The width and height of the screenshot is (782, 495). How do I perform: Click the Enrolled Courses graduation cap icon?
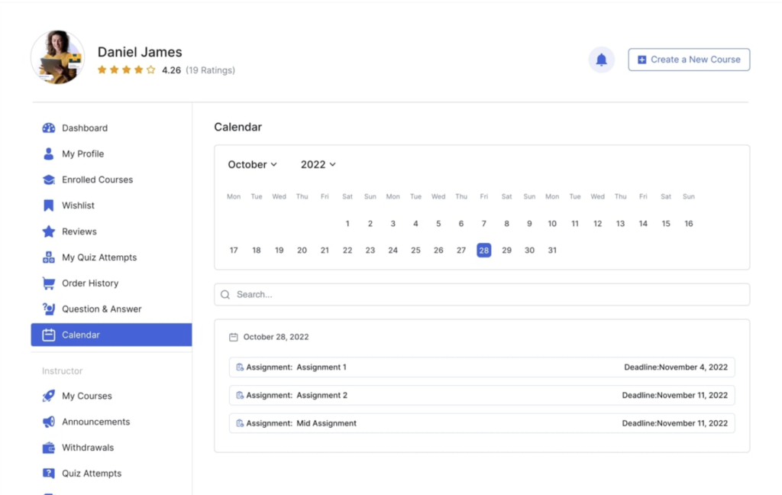pyautogui.click(x=49, y=180)
